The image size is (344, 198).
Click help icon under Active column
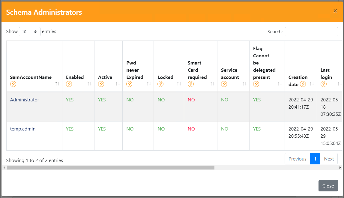(x=101, y=84)
